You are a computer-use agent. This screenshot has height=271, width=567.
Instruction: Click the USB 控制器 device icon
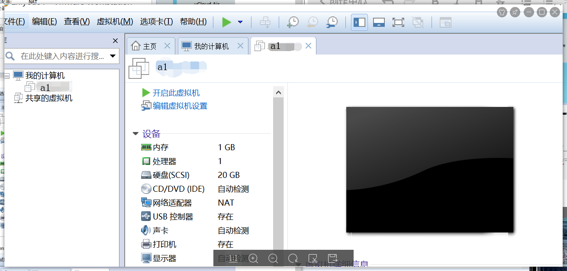point(146,216)
